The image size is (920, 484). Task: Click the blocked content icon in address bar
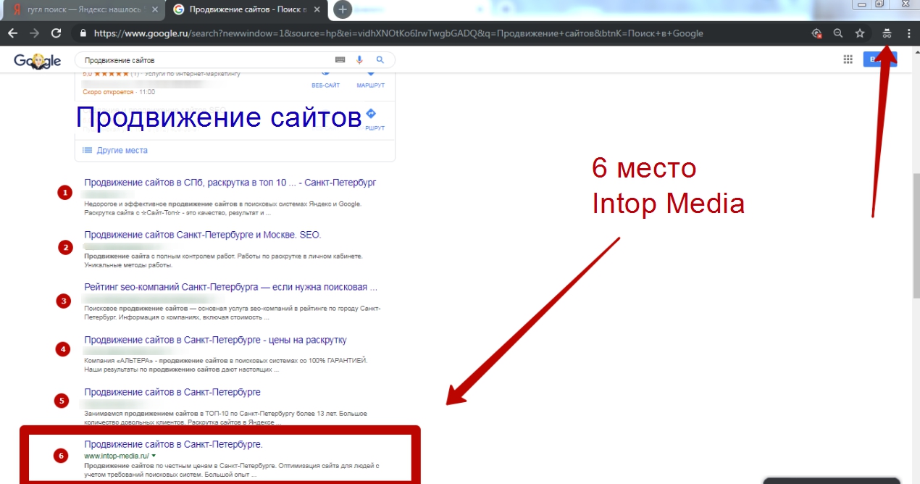817,33
